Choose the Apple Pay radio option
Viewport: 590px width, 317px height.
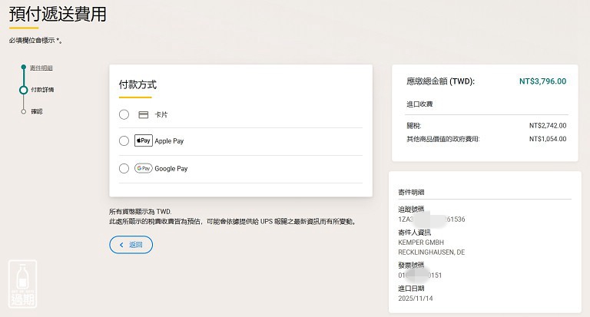(x=124, y=141)
